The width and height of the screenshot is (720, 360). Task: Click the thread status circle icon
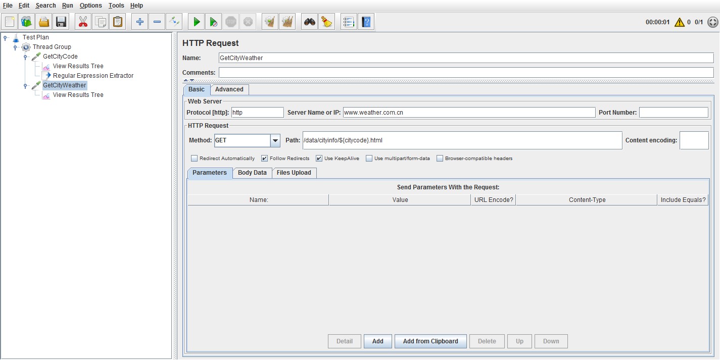pos(712,22)
